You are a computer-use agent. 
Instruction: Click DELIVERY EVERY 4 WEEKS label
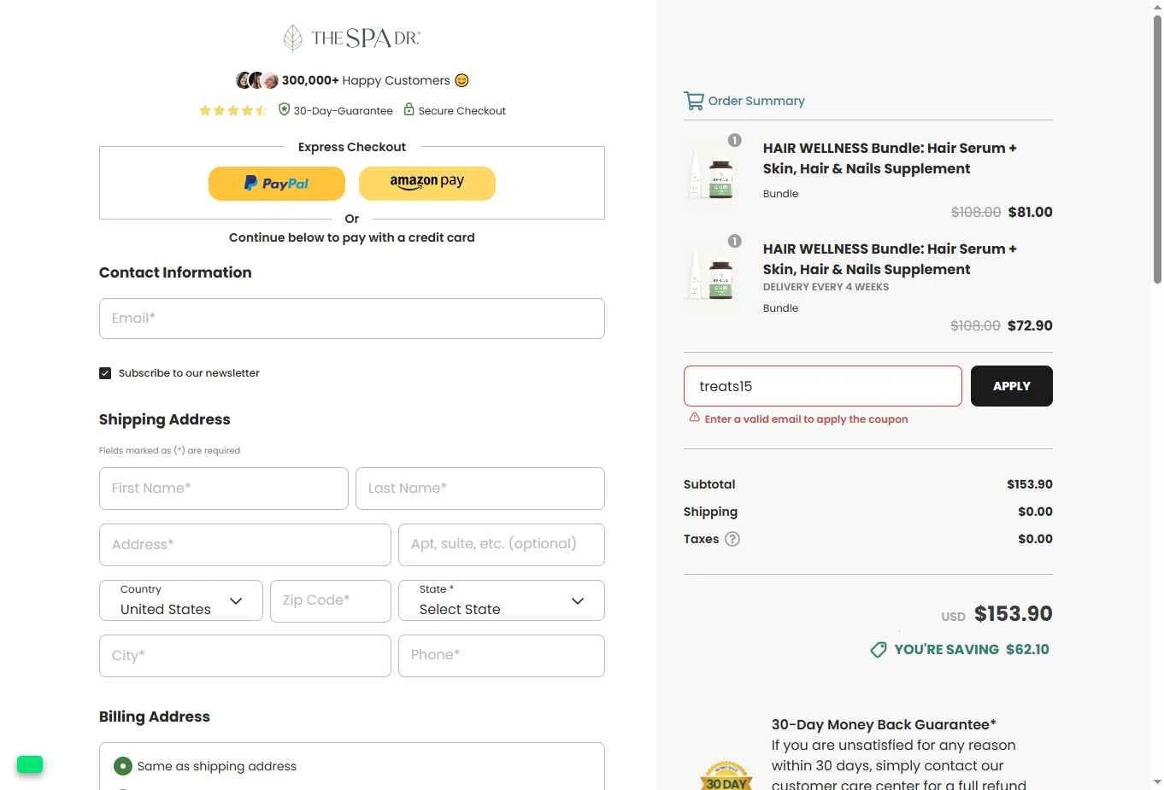826,287
